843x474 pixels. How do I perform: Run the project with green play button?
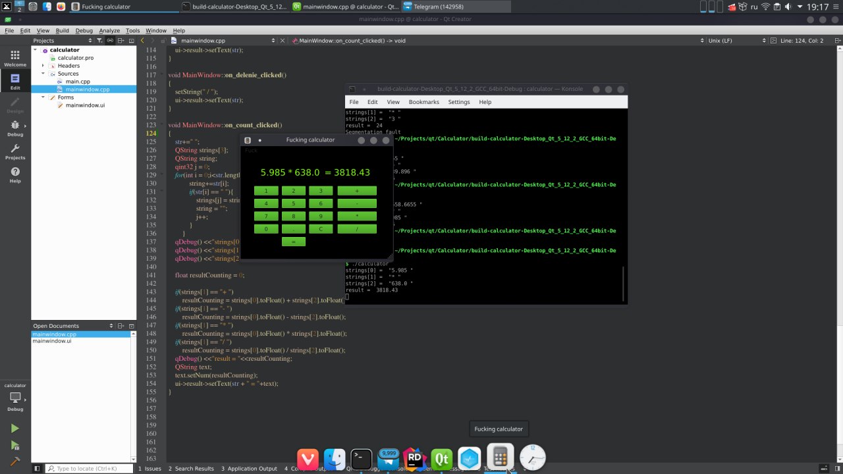(14, 429)
